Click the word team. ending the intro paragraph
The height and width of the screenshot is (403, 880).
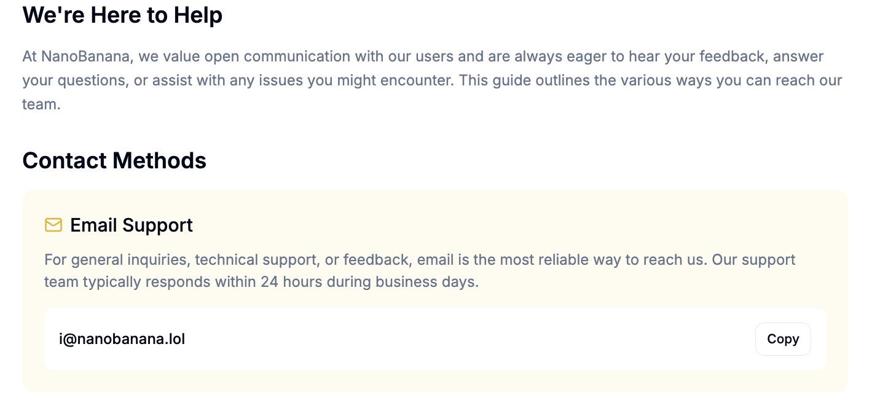tap(41, 104)
